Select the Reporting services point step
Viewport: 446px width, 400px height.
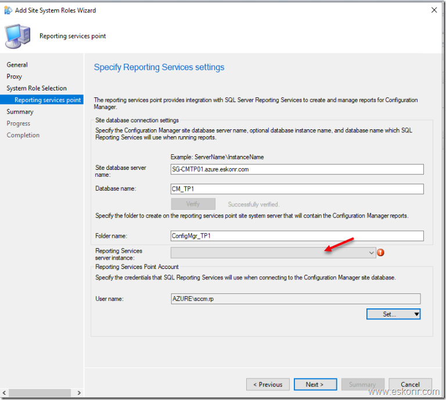pos(48,100)
